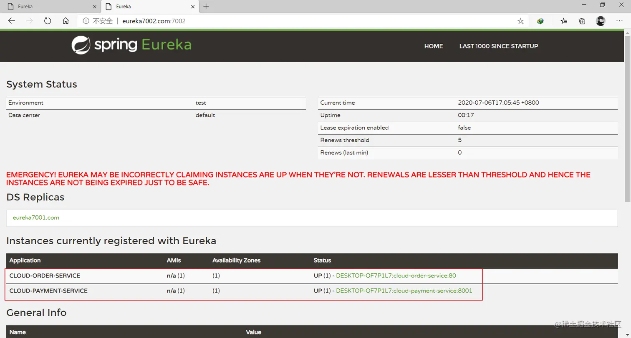This screenshot has height=338, width=631.
Task: Open HOME in Eureka navigation
Action: [x=434, y=46]
